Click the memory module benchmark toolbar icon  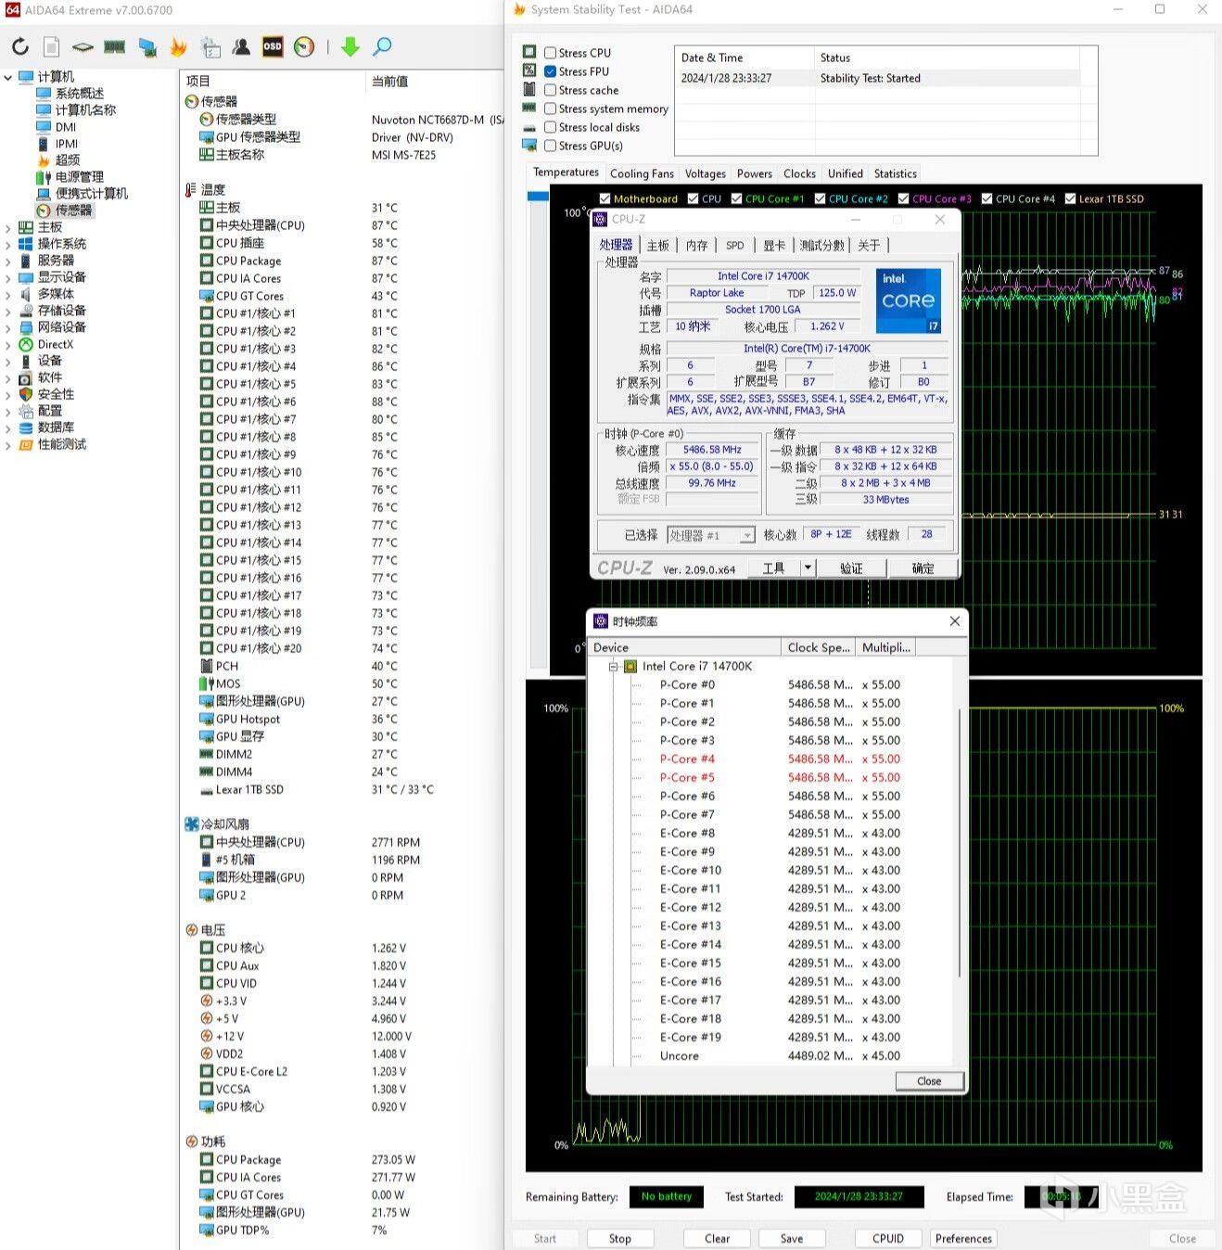pos(115,46)
